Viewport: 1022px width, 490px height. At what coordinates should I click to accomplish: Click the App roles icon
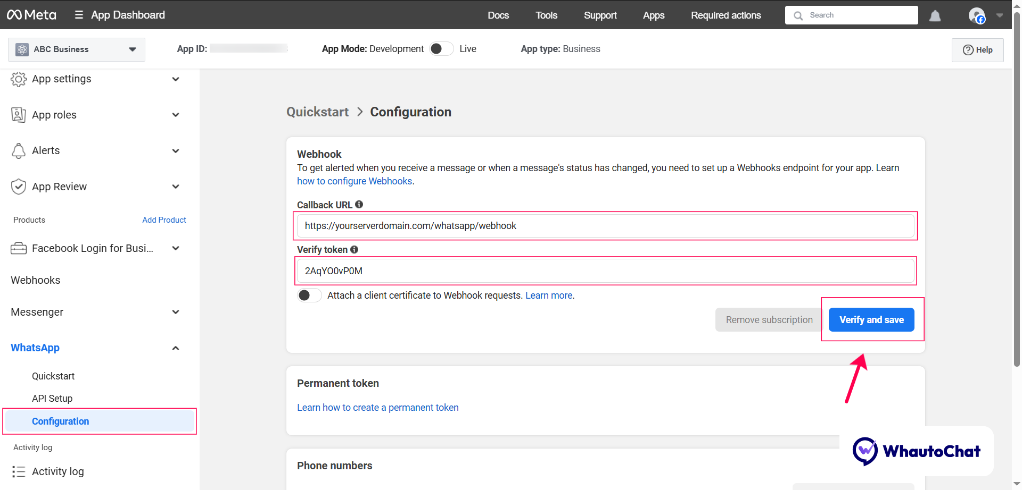[x=19, y=114]
